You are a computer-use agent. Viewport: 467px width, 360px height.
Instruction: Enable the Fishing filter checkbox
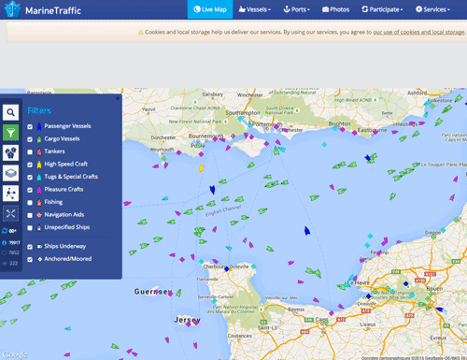pos(30,203)
